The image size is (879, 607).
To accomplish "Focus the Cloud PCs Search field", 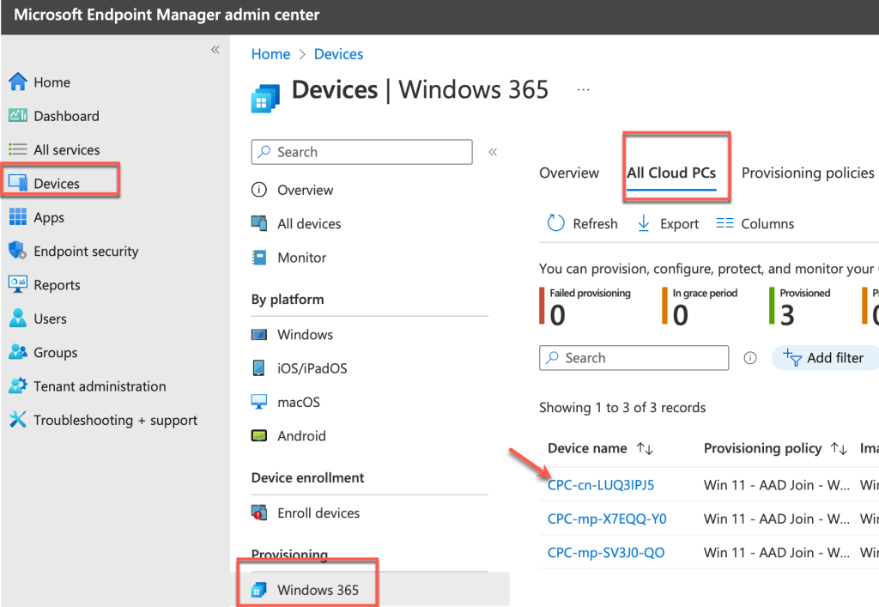I will (634, 357).
